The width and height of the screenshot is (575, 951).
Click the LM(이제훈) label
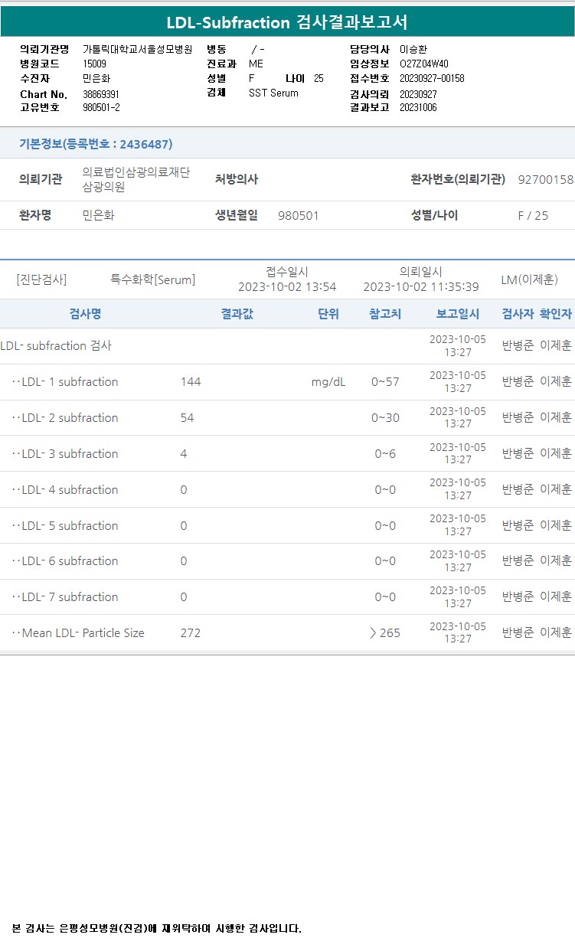point(529,280)
